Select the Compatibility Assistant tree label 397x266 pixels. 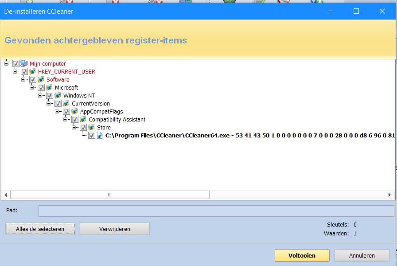117,120
